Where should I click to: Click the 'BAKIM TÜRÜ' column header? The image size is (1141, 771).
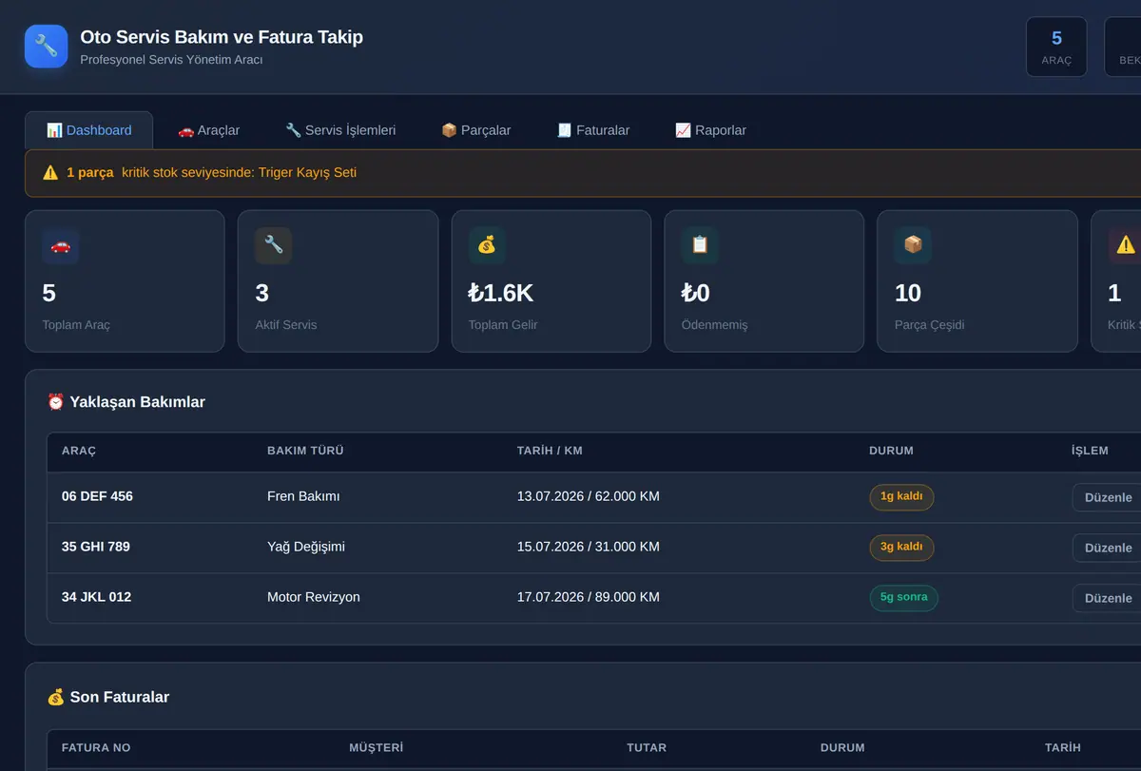tap(305, 451)
